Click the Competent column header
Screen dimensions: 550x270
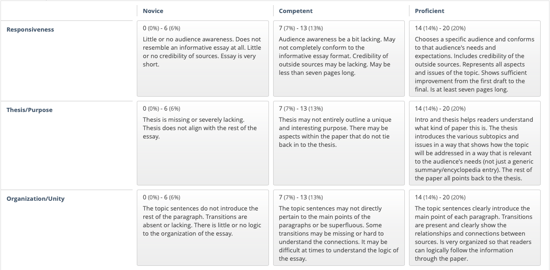point(295,11)
